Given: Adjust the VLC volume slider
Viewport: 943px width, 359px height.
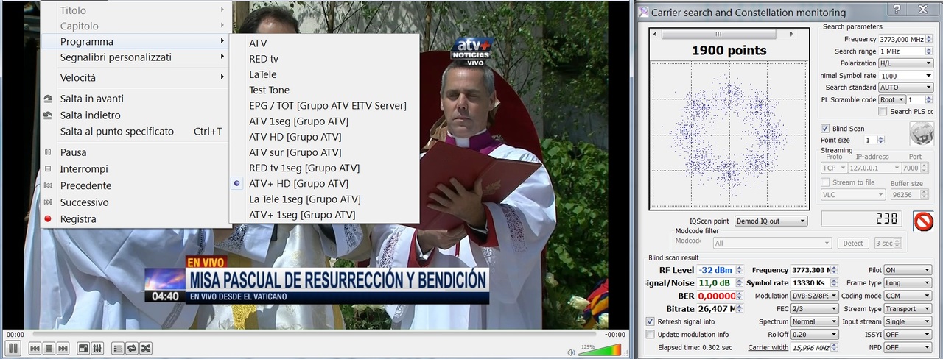Looking at the screenshot, I should tap(600, 349).
